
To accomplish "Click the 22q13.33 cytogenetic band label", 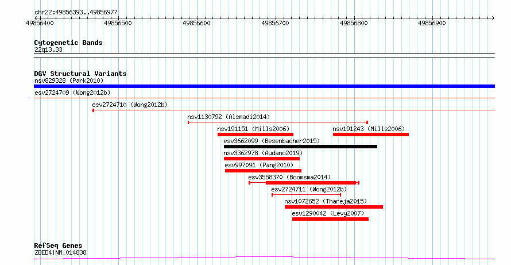I will (x=48, y=50).
